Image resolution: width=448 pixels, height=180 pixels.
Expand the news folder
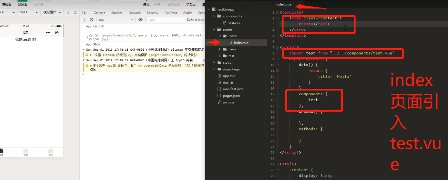pos(220,49)
